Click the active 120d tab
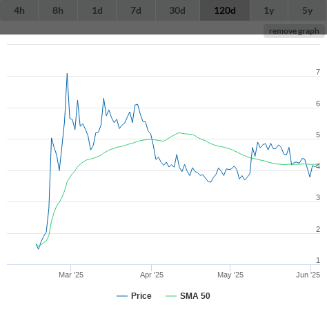This screenshot has height=314, width=327. click(225, 10)
